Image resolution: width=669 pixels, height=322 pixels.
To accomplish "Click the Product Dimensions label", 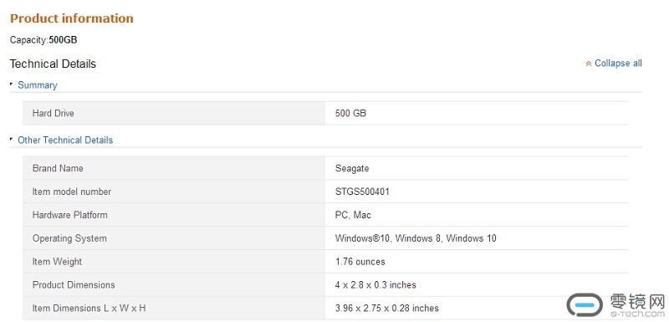I will click(x=74, y=284).
